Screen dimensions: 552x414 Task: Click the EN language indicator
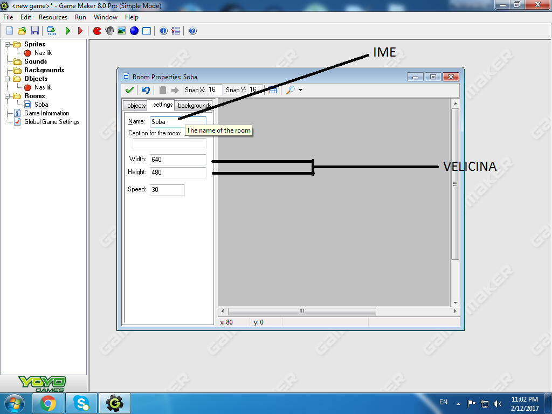443,402
